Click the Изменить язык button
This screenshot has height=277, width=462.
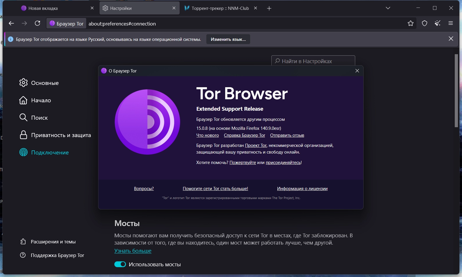coord(228,39)
